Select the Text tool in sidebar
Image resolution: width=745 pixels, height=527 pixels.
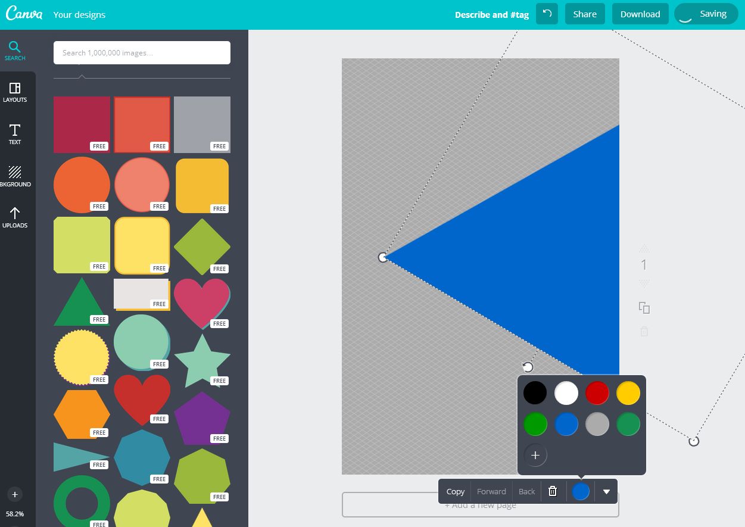(x=15, y=134)
